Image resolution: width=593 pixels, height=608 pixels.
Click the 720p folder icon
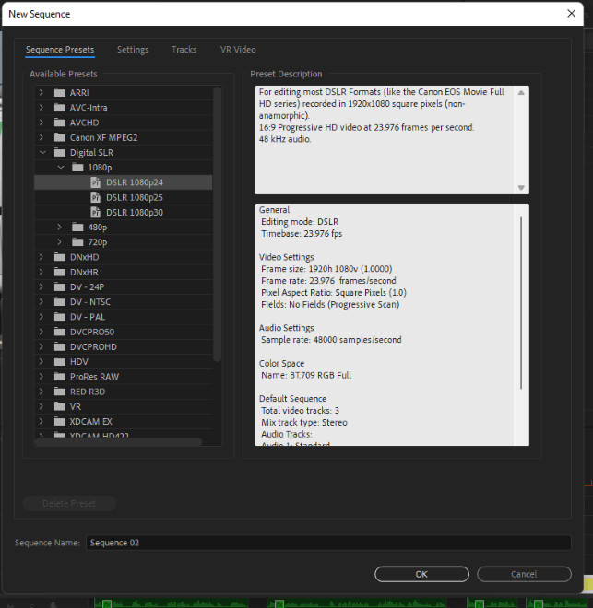(x=77, y=242)
